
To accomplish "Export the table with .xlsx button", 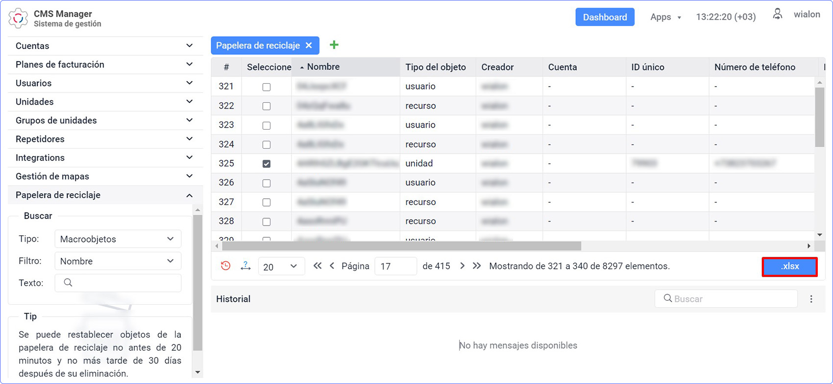I will [789, 267].
